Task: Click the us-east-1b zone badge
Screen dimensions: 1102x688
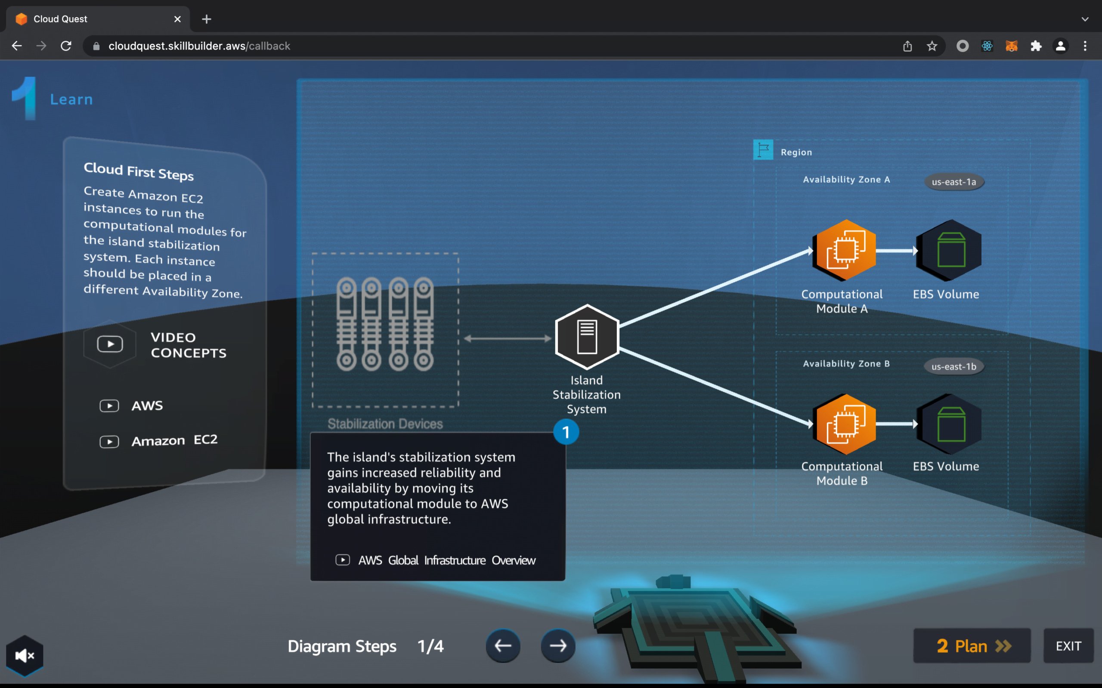Action: point(954,367)
